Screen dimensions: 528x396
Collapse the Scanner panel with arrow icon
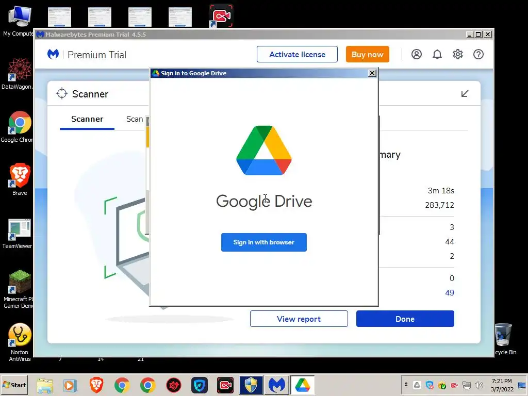pos(465,94)
